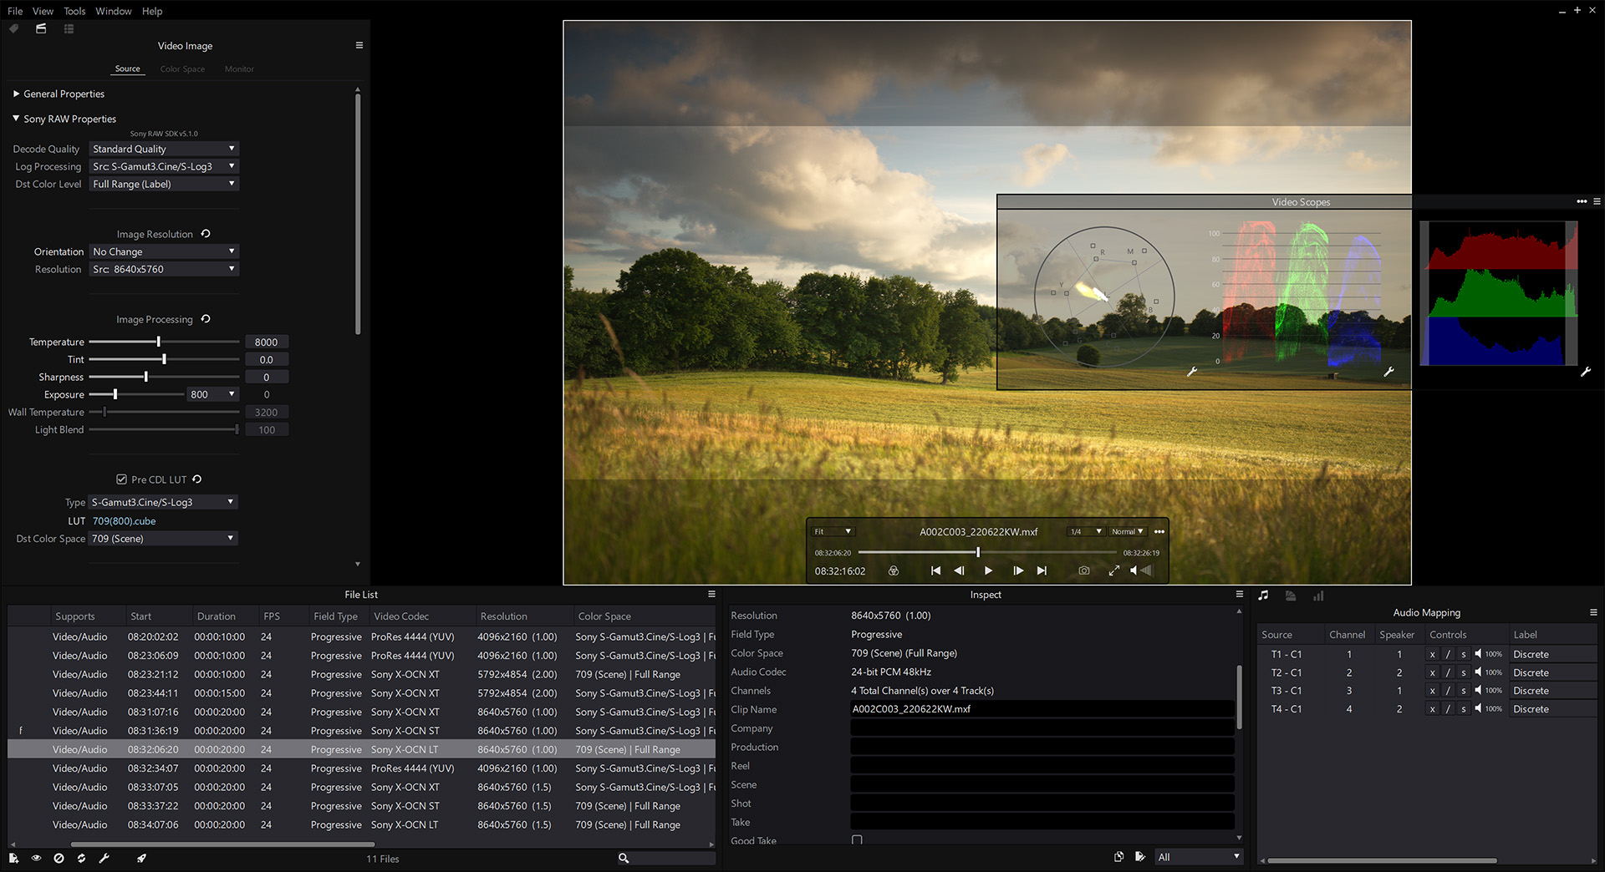Click the rocket icon below File List
This screenshot has height=872, width=1605.
pyautogui.click(x=141, y=858)
